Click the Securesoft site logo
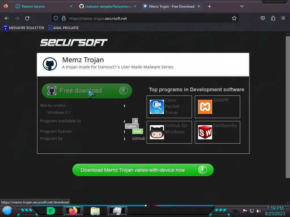290x217 pixels. [x=74, y=42]
